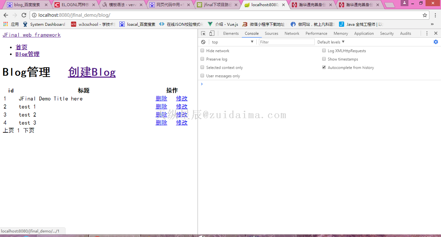Switch to the Sources panel

click(272, 33)
